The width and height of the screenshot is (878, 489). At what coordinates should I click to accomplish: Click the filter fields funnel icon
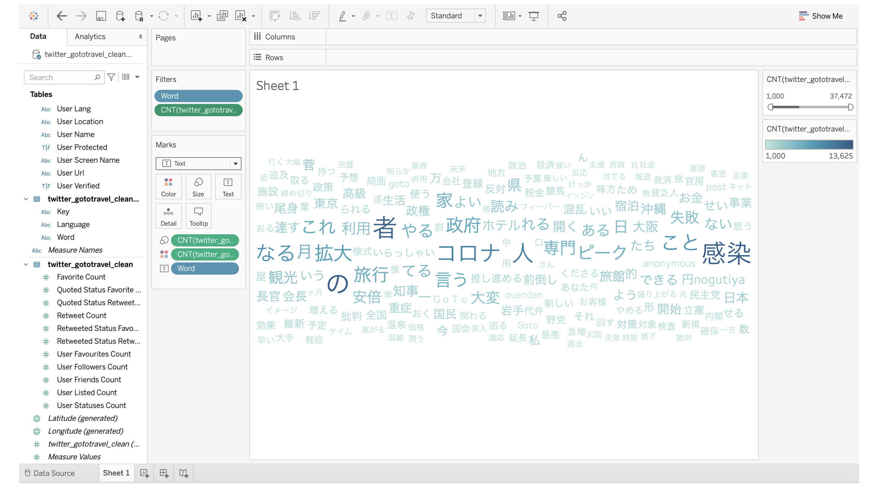(x=111, y=77)
